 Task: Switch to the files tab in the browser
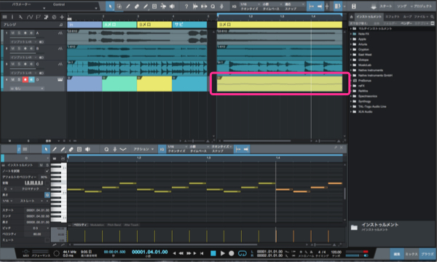click(x=421, y=17)
